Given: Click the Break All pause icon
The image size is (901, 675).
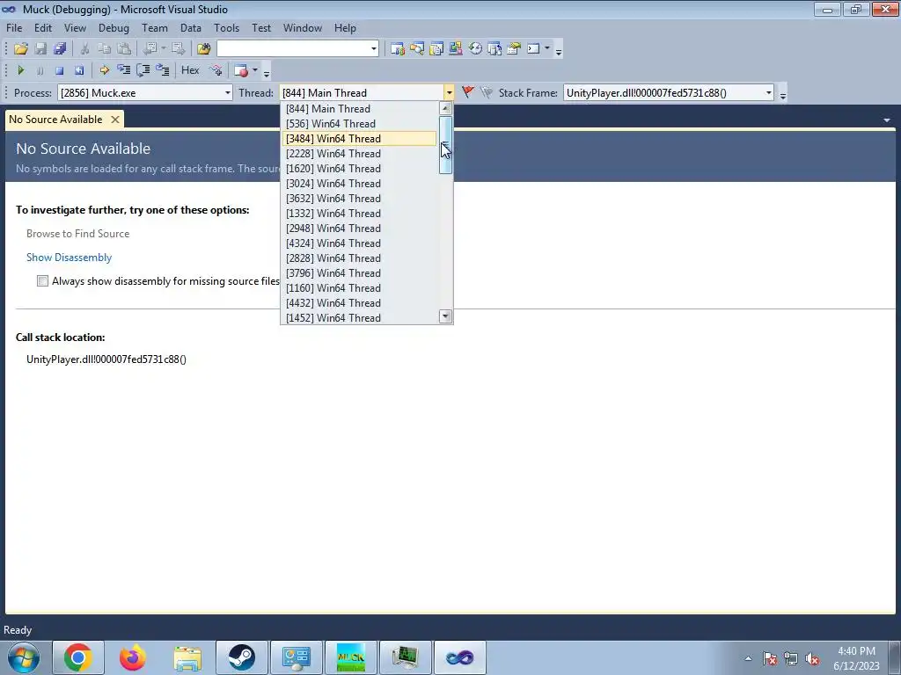Looking at the screenshot, I should [x=40, y=70].
